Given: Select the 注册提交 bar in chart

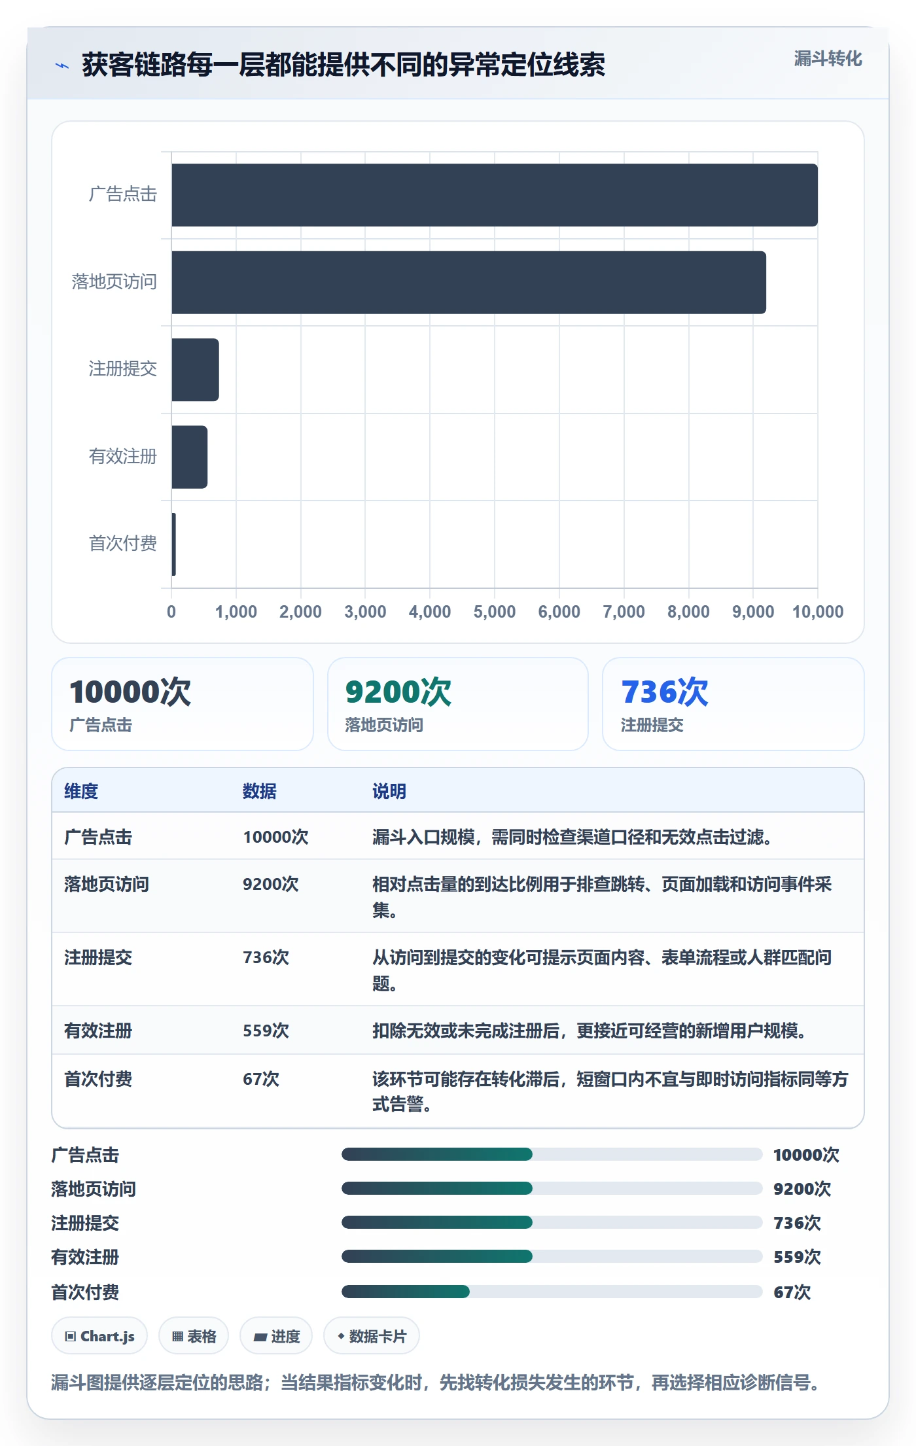Looking at the screenshot, I should [x=195, y=370].
